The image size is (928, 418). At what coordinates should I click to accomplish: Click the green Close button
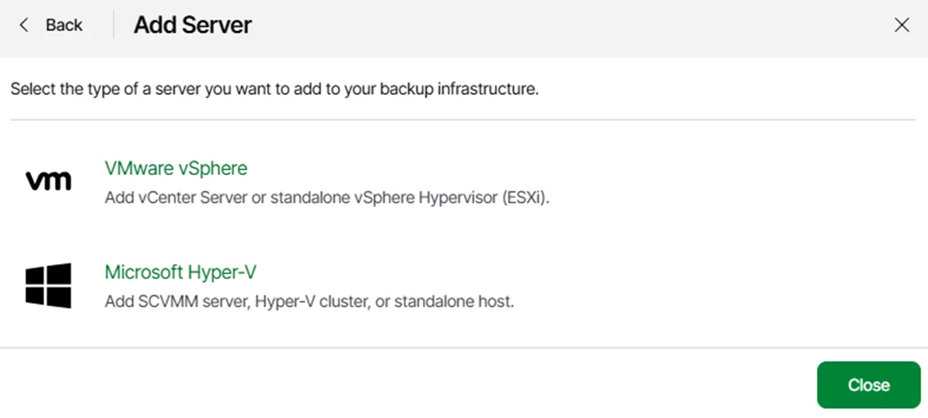click(x=869, y=385)
